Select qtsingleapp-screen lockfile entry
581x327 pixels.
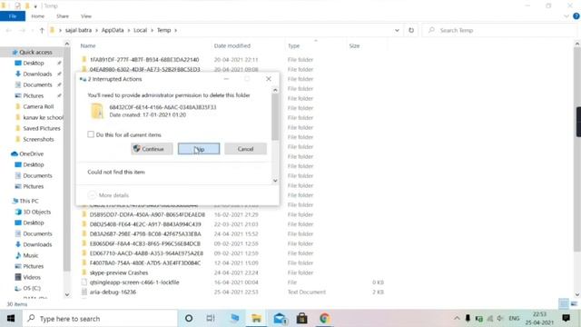(134, 282)
